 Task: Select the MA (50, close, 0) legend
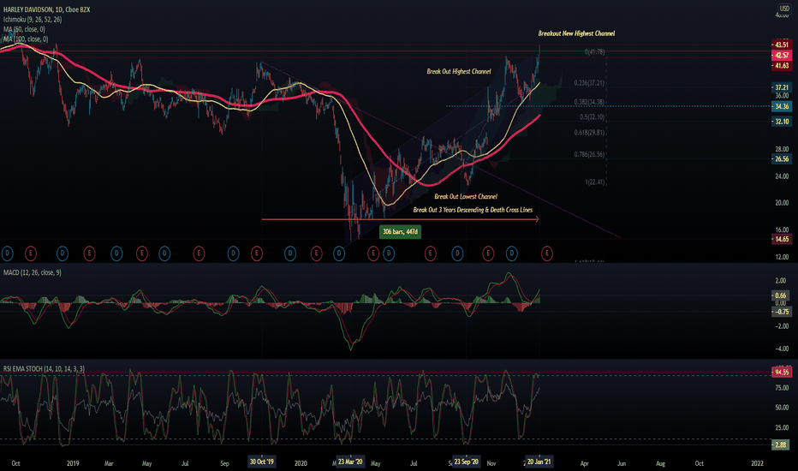24,29
